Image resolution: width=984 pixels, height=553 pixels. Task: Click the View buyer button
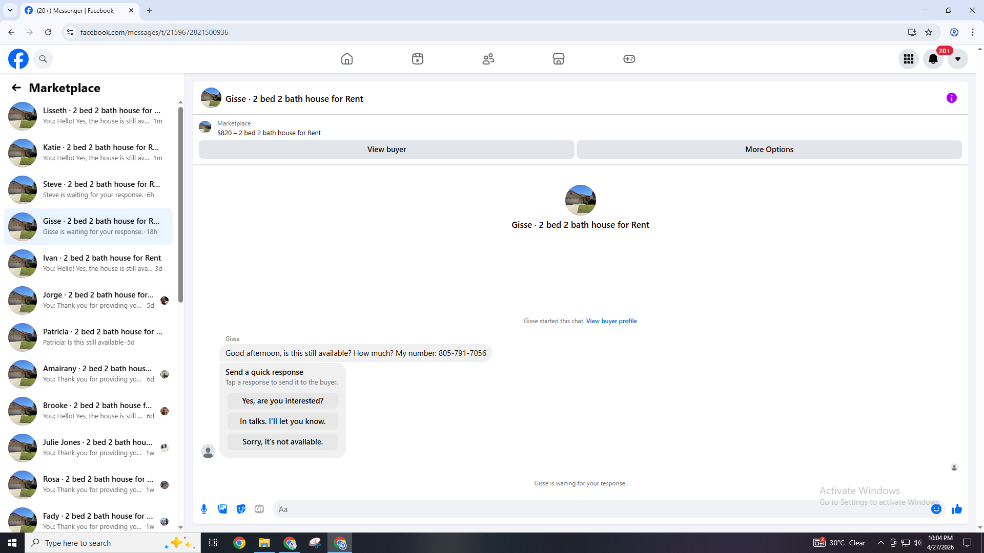click(386, 150)
